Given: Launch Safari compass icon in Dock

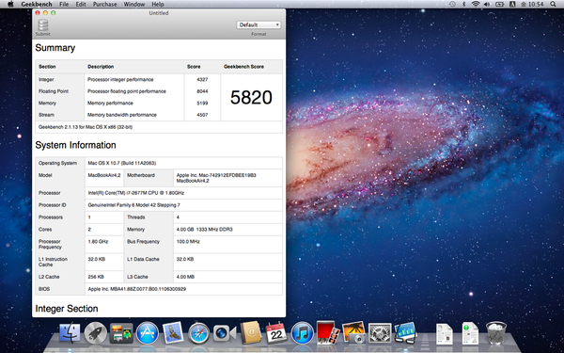Looking at the screenshot, I should coord(199,333).
